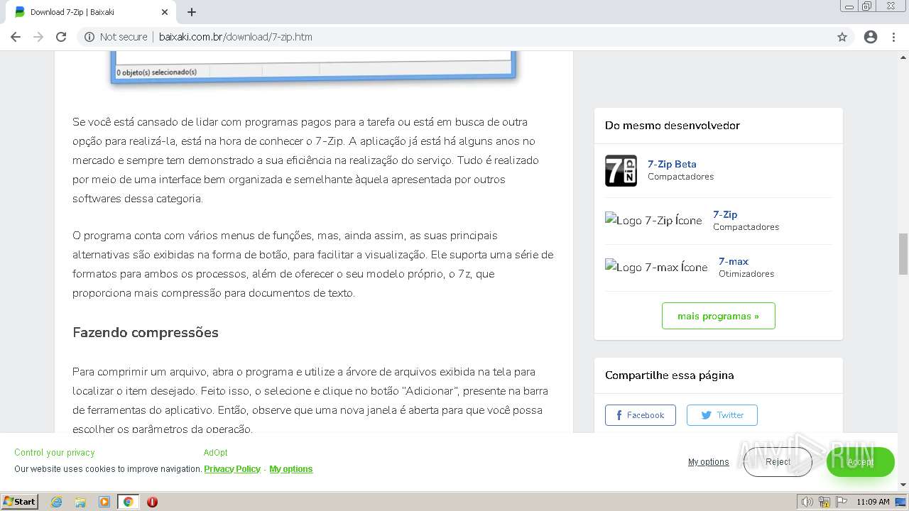Click the Do mesmo desenvolvedor heading
This screenshot has width=909, height=511.
point(673,126)
